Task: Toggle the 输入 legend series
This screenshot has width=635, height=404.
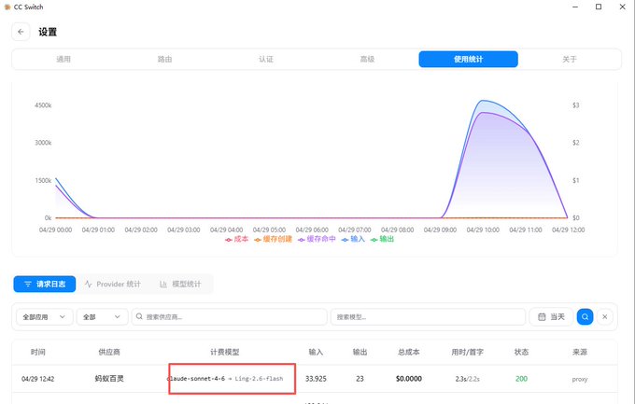Action: (353, 239)
